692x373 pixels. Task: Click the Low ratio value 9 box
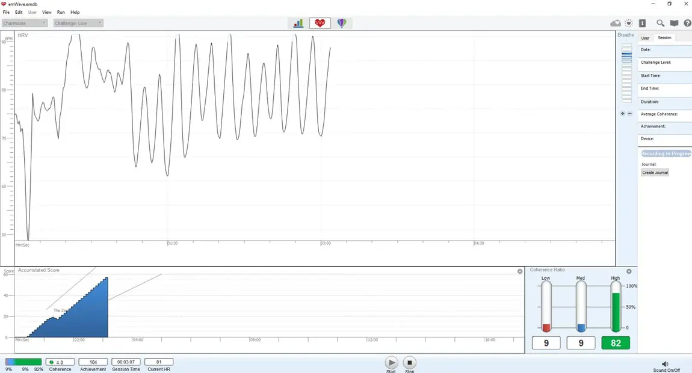(546, 343)
